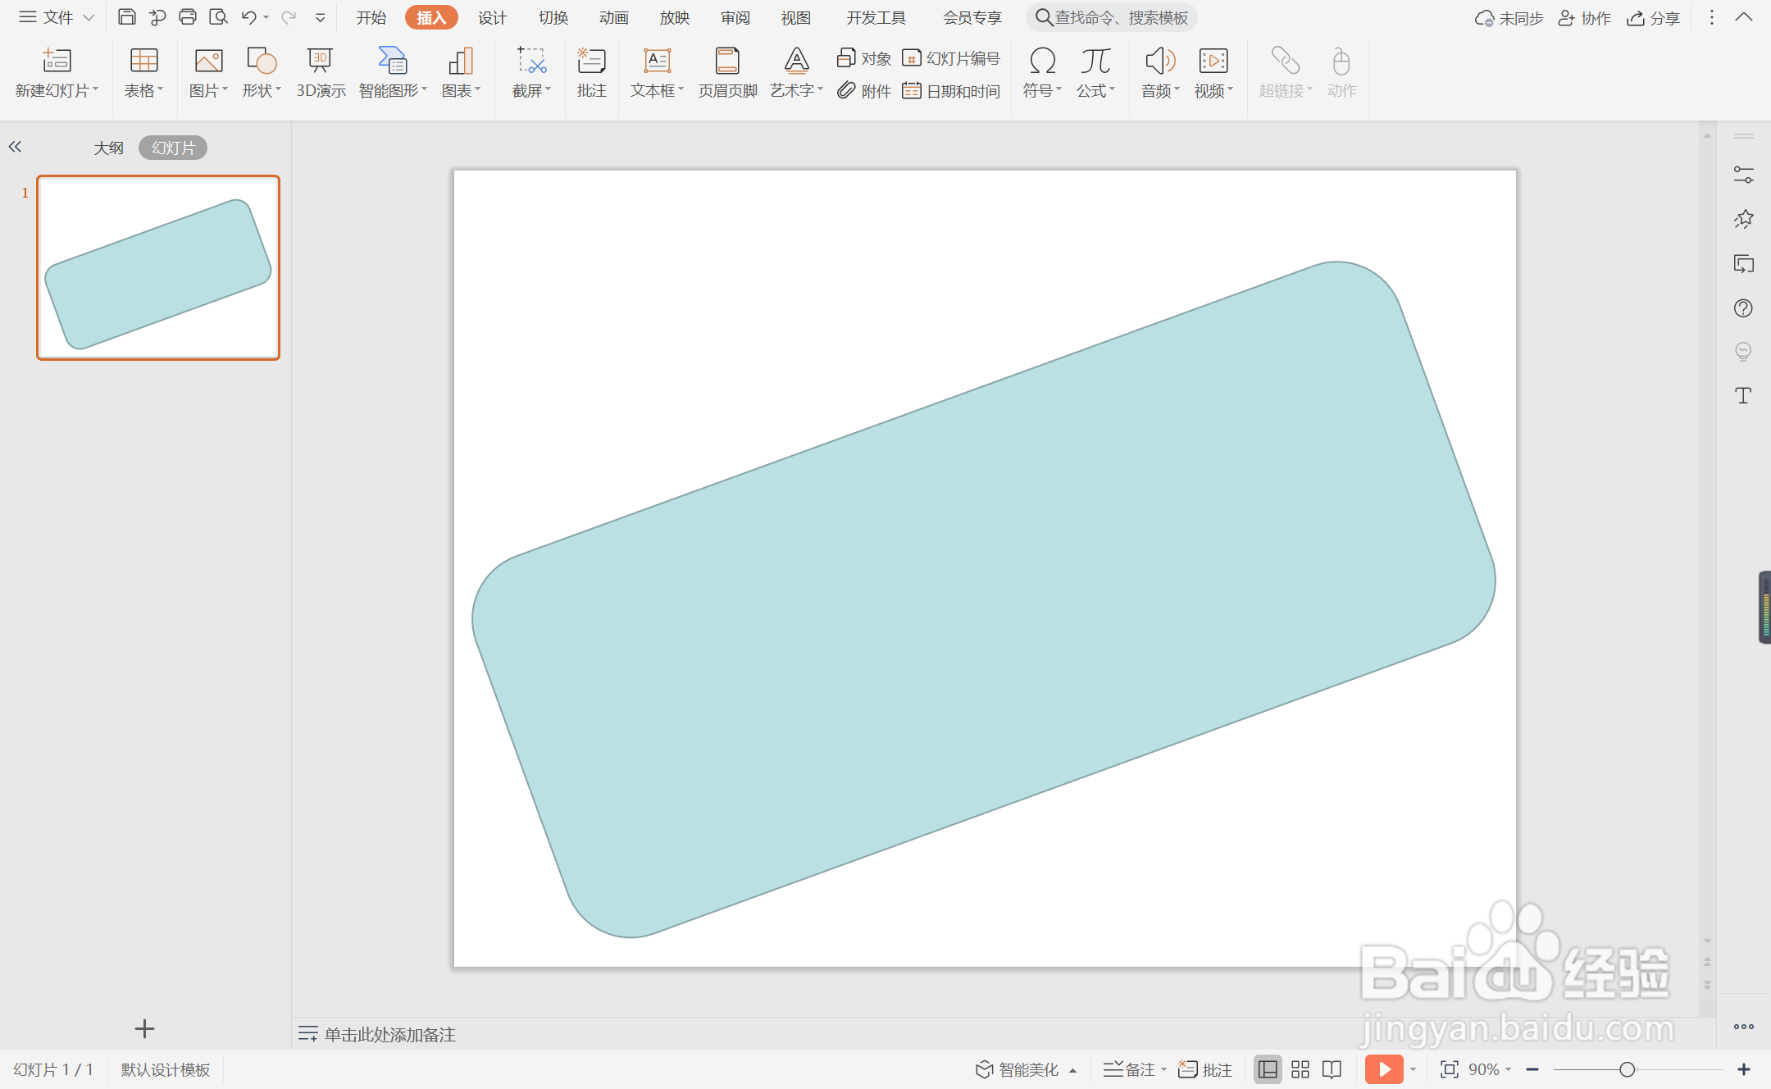
Task: Click the Share (分享) button
Action: [x=1654, y=17]
